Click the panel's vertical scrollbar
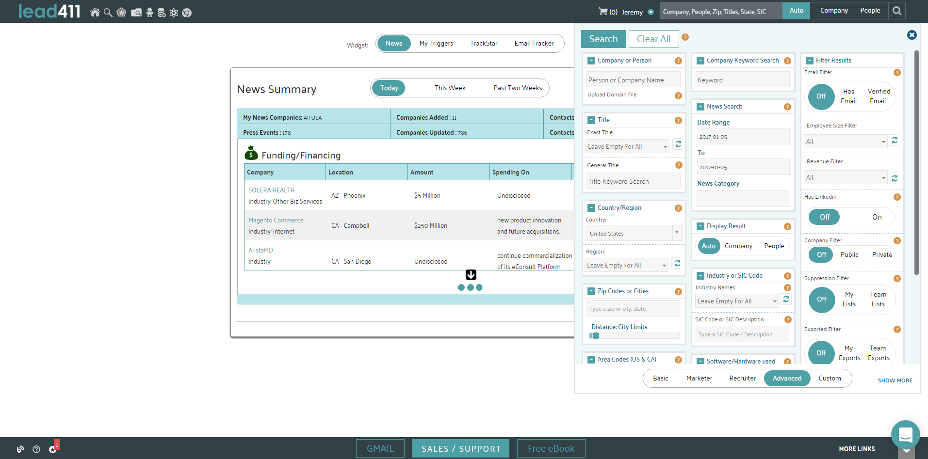928x459 pixels. coord(916,162)
